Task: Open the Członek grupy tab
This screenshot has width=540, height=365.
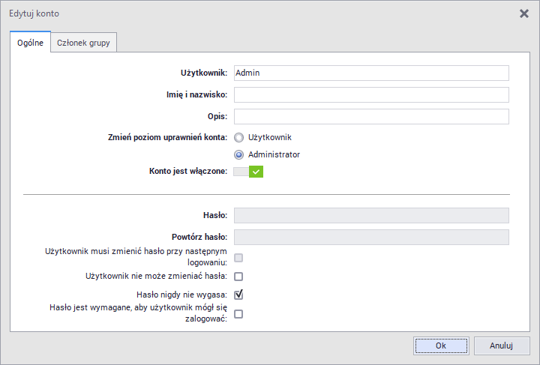Action: [83, 43]
